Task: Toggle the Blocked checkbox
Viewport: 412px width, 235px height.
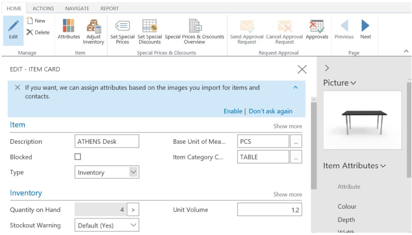Action: click(77, 157)
